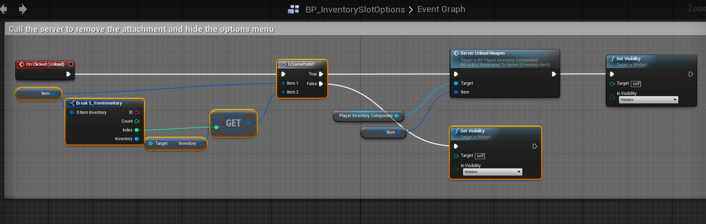Click the red delegate pin on On Clicked (Unload)
The height and width of the screenshot is (224, 706).
pos(71,64)
